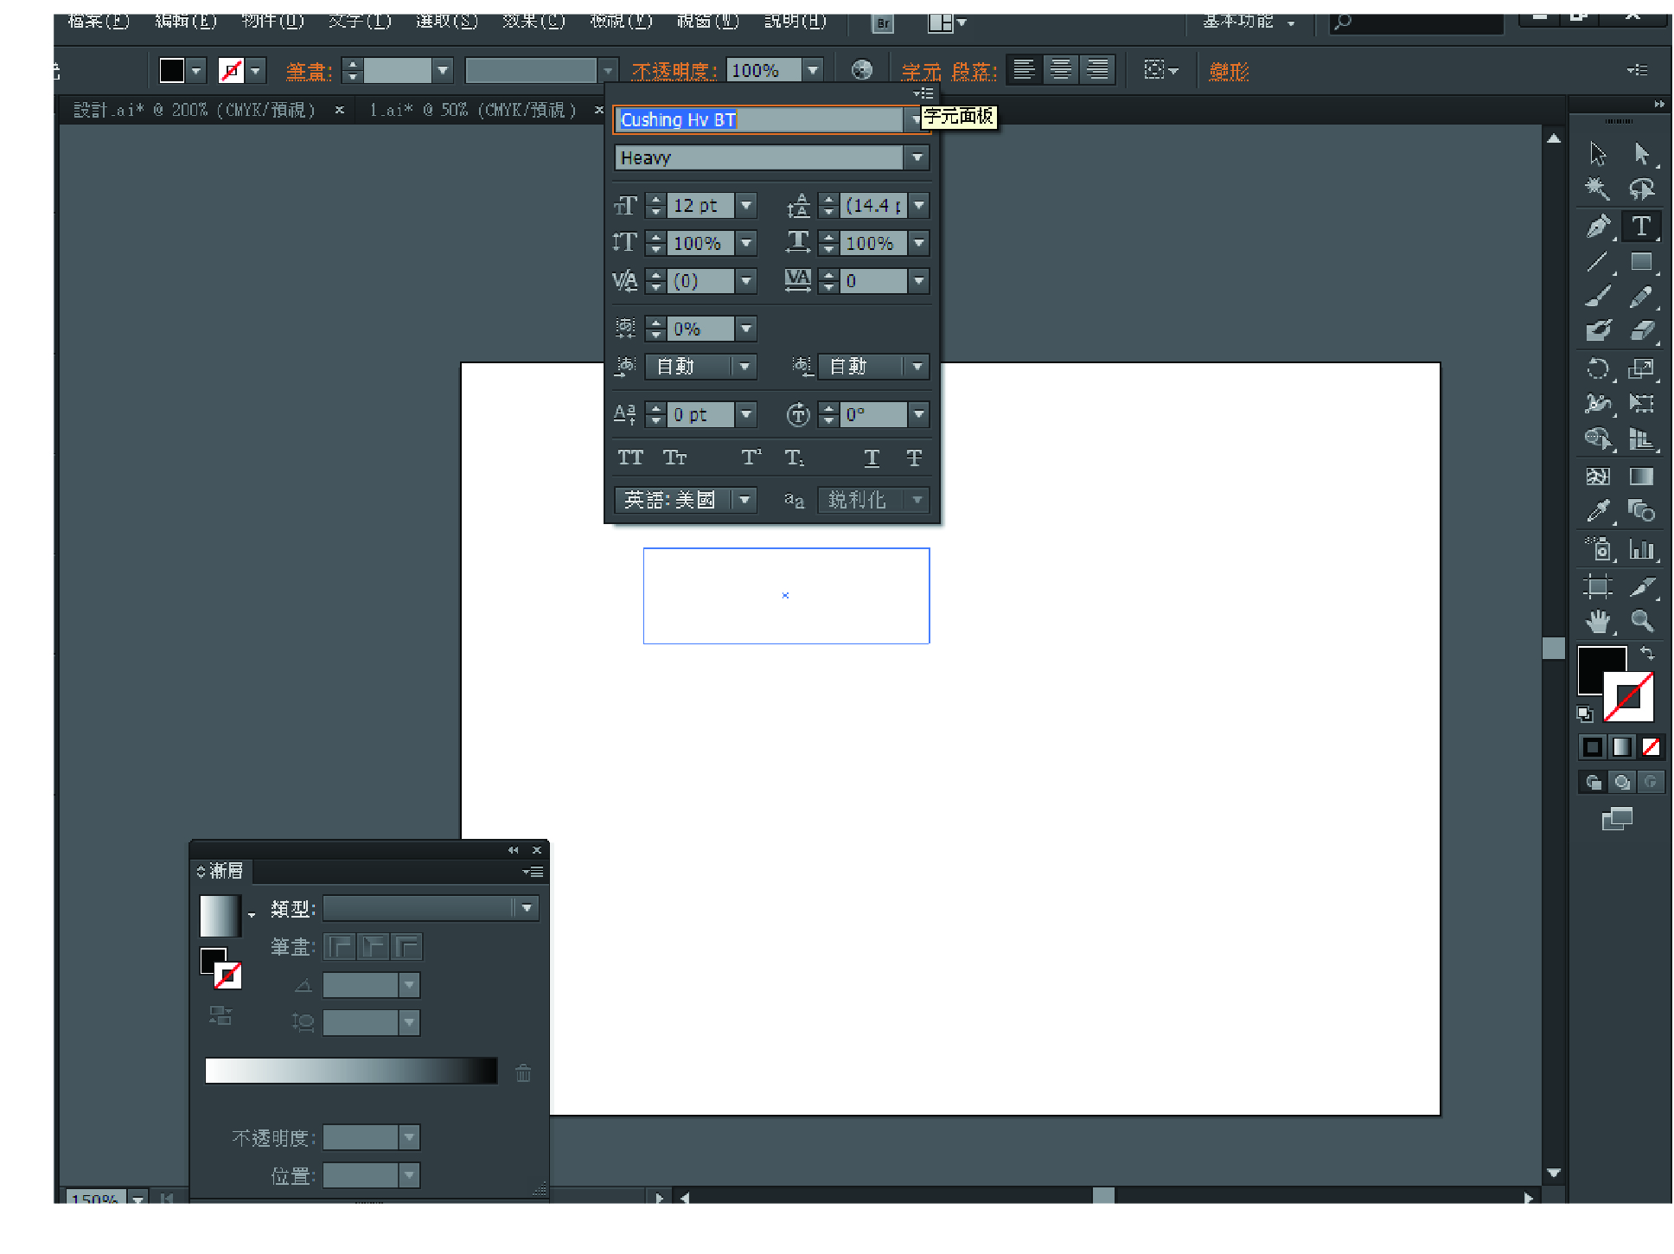Select the Line Segment tool
This screenshot has height=1254, width=1674.
point(1598,261)
